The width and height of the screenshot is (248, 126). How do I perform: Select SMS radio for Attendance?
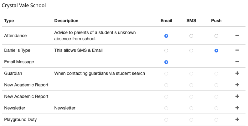point(191,36)
